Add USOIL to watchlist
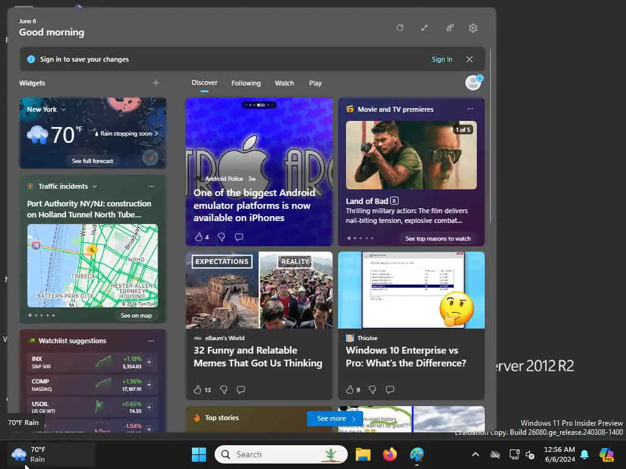The height and width of the screenshot is (469, 626). [x=149, y=407]
